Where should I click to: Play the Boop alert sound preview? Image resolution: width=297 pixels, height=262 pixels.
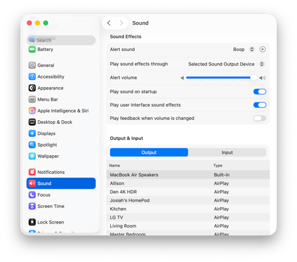[x=263, y=49]
